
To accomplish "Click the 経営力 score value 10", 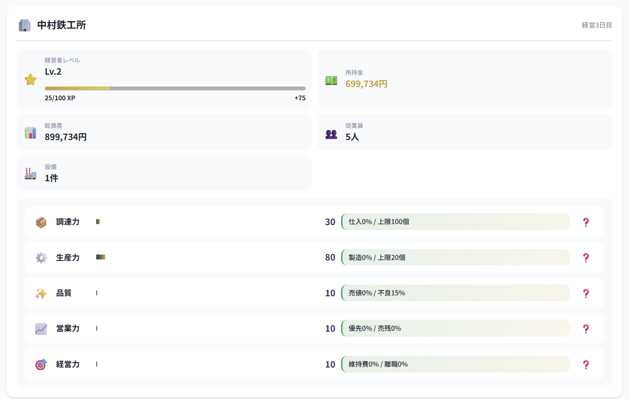I will [x=330, y=365].
